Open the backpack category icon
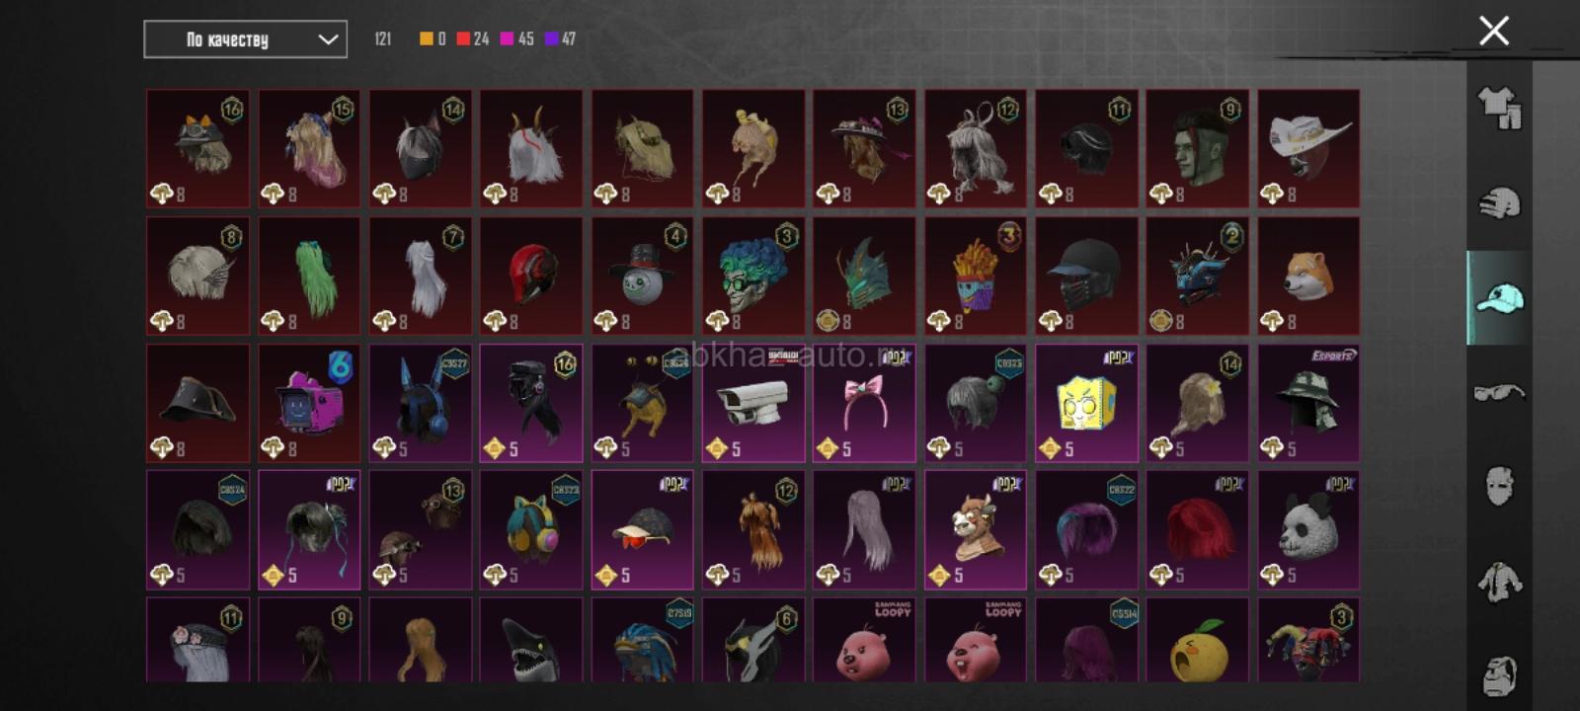Viewport: 1580px width, 711px height. point(1499,675)
